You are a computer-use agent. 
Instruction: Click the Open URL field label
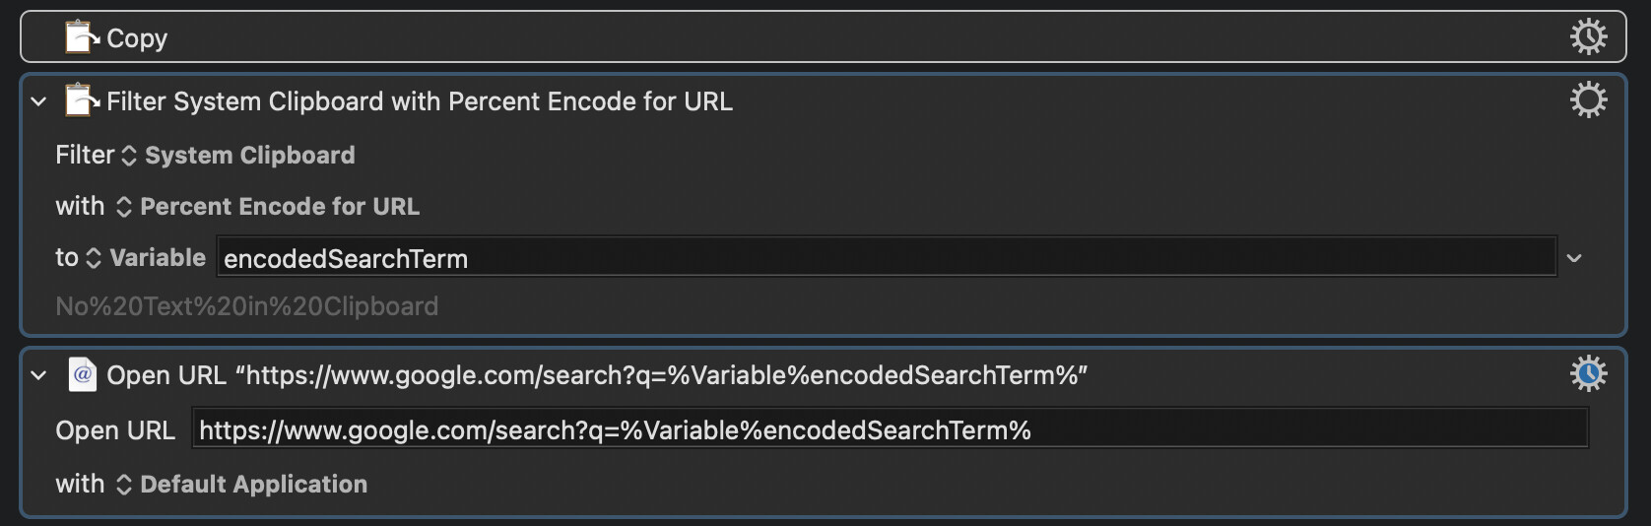tap(115, 430)
